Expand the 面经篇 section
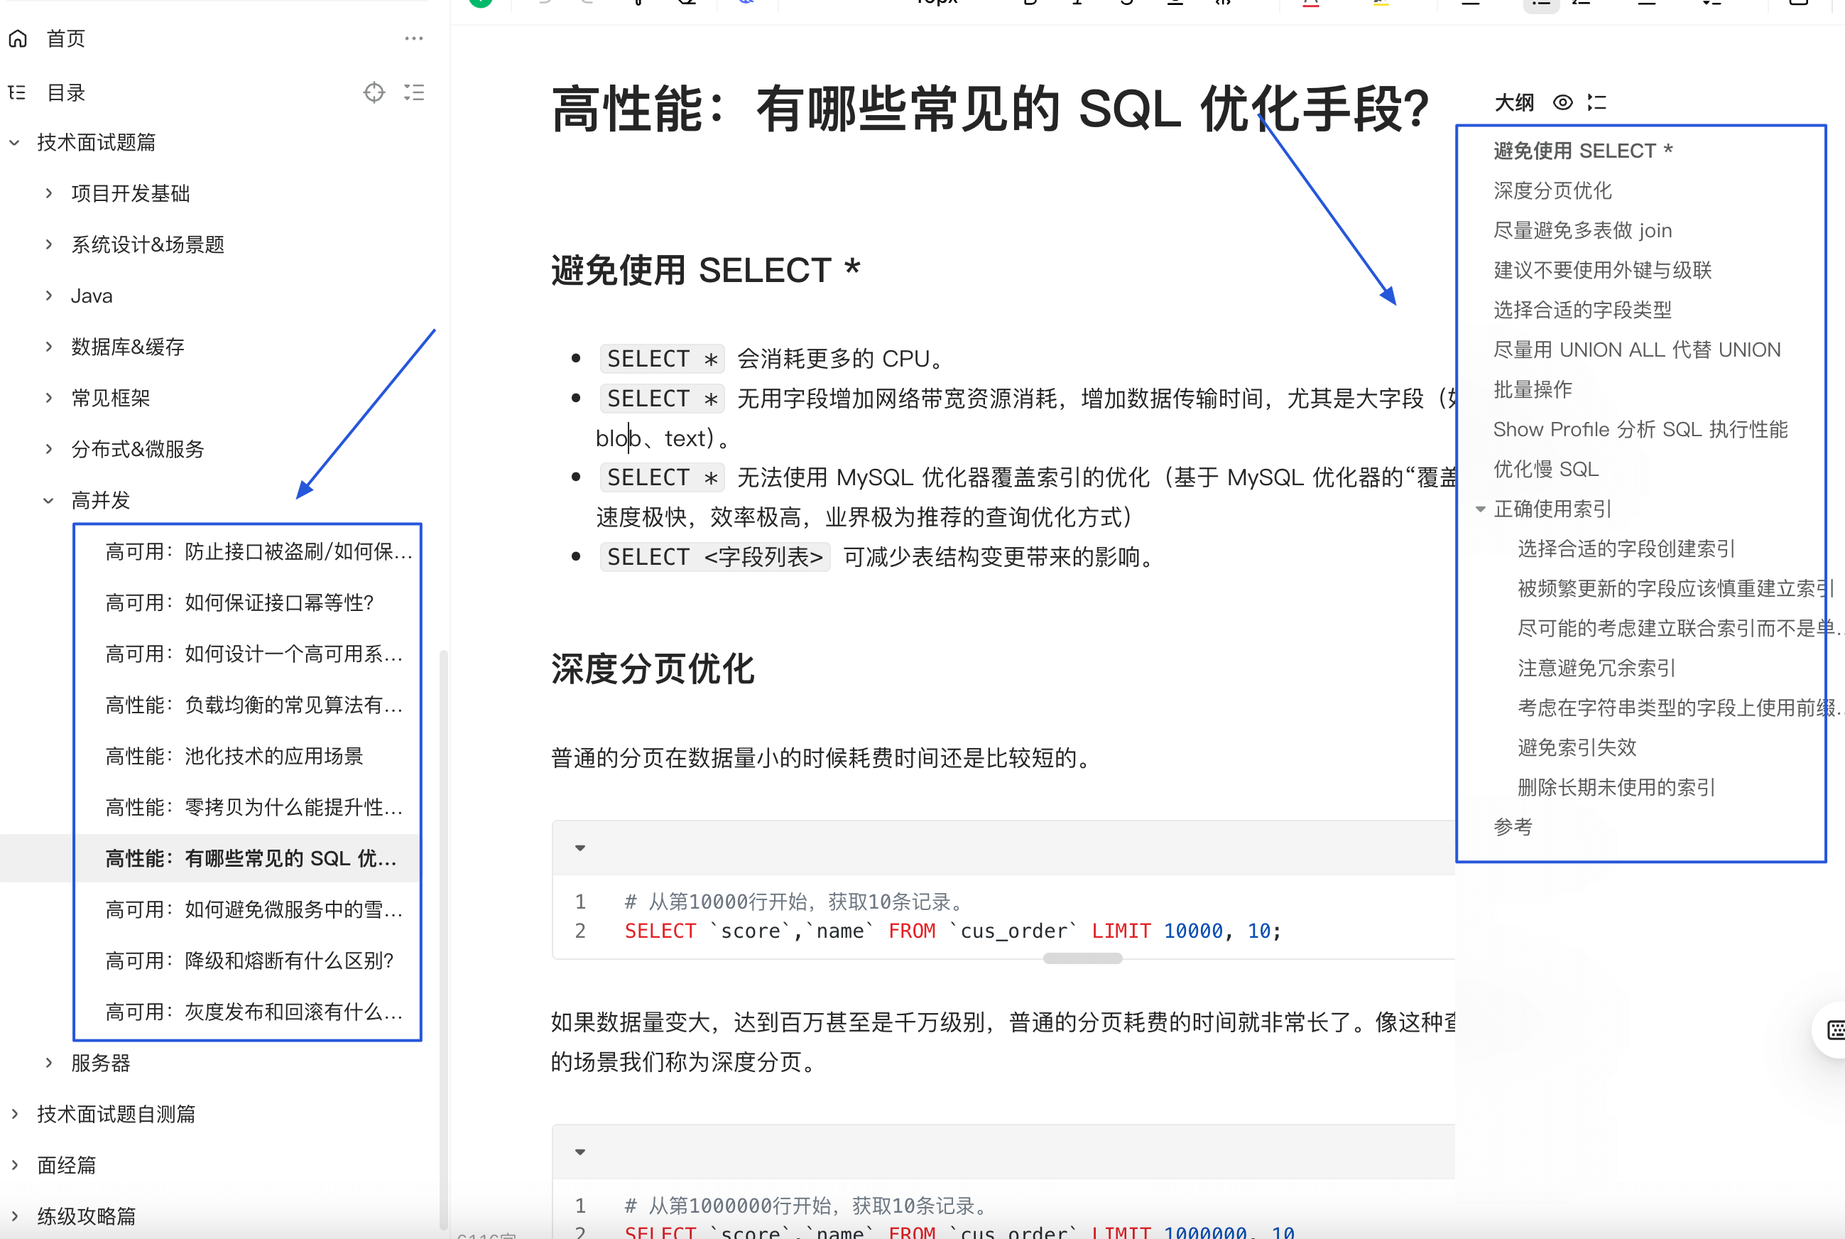 (15, 1164)
